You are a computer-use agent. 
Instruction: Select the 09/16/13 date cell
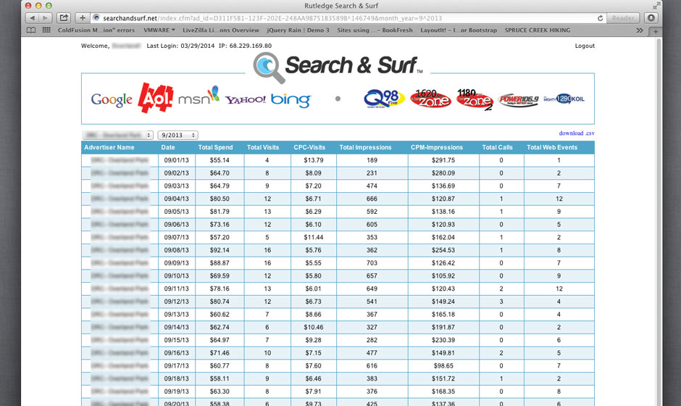click(176, 352)
